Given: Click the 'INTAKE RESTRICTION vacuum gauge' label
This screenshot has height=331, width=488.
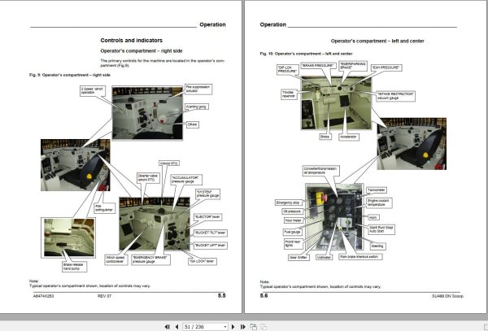Looking at the screenshot, I should (395, 96).
